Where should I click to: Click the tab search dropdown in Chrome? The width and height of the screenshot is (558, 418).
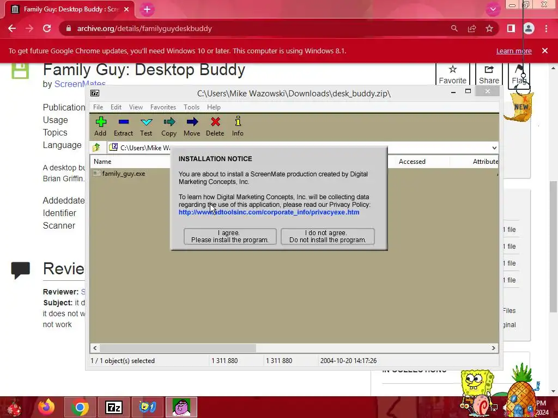coord(493,9)
